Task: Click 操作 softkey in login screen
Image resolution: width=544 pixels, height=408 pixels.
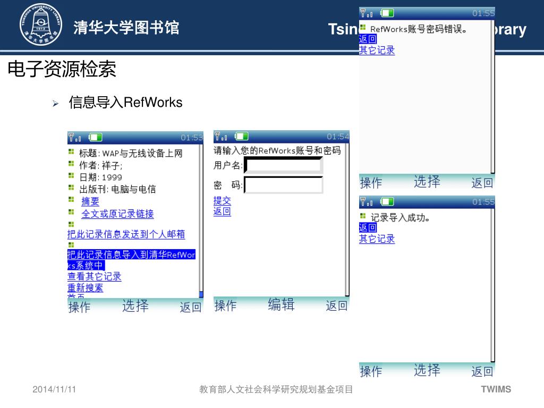Action: pos(225,306)
